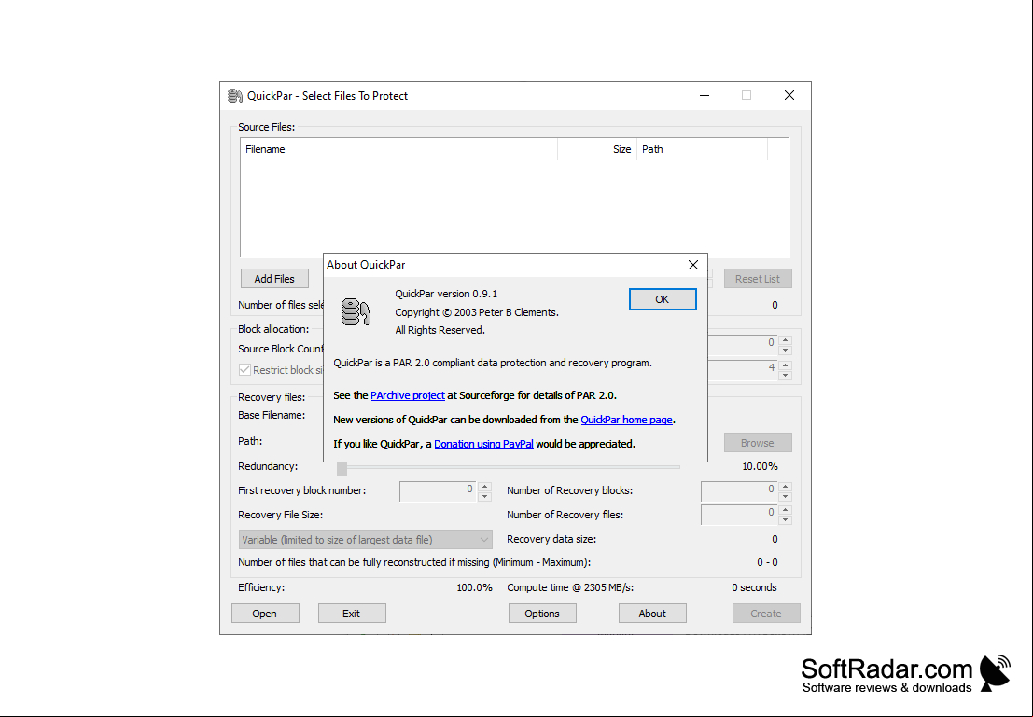The image size is (1033, 717).
Task: Decrease First recovery block number with down arrow
Action: tap(485, 497)
